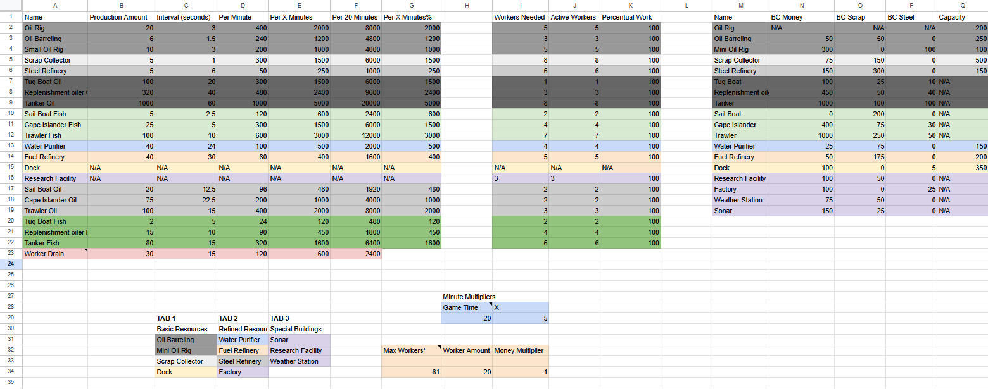Select the TAB 1 cell

click(186, 318)
